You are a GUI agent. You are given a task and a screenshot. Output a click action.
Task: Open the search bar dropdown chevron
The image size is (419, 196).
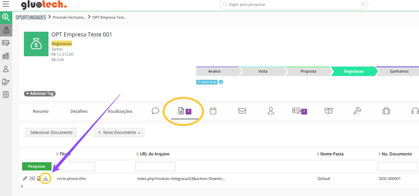point(363,4)
